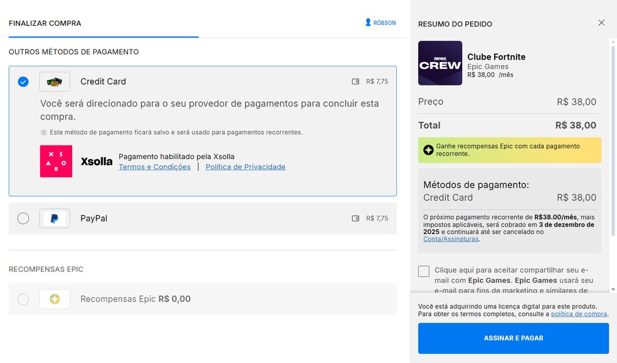Open the Termos e Condições link
Screen dimensions: 617x363
pos(155,167)
